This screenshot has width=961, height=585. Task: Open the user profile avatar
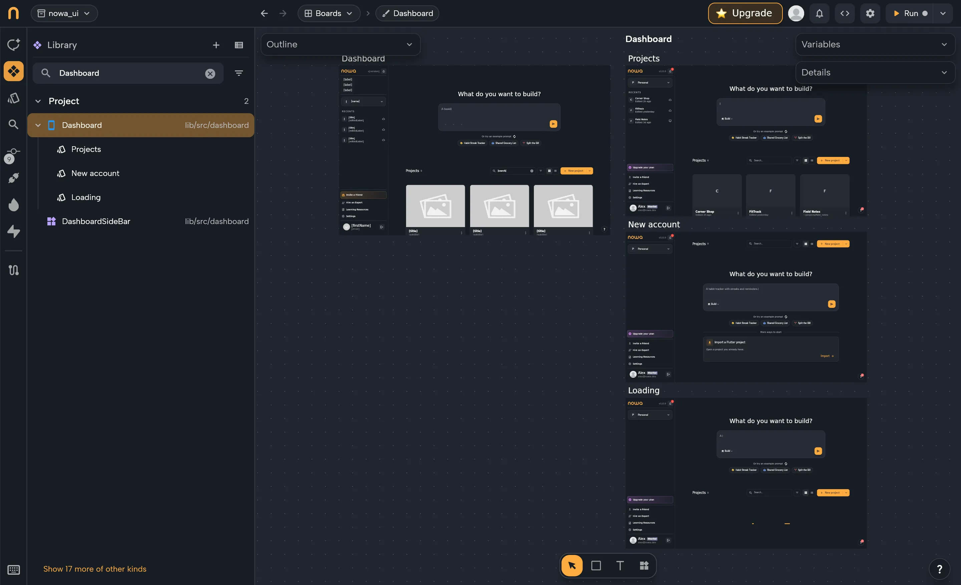pyautogui.click(x=795, y=13)
